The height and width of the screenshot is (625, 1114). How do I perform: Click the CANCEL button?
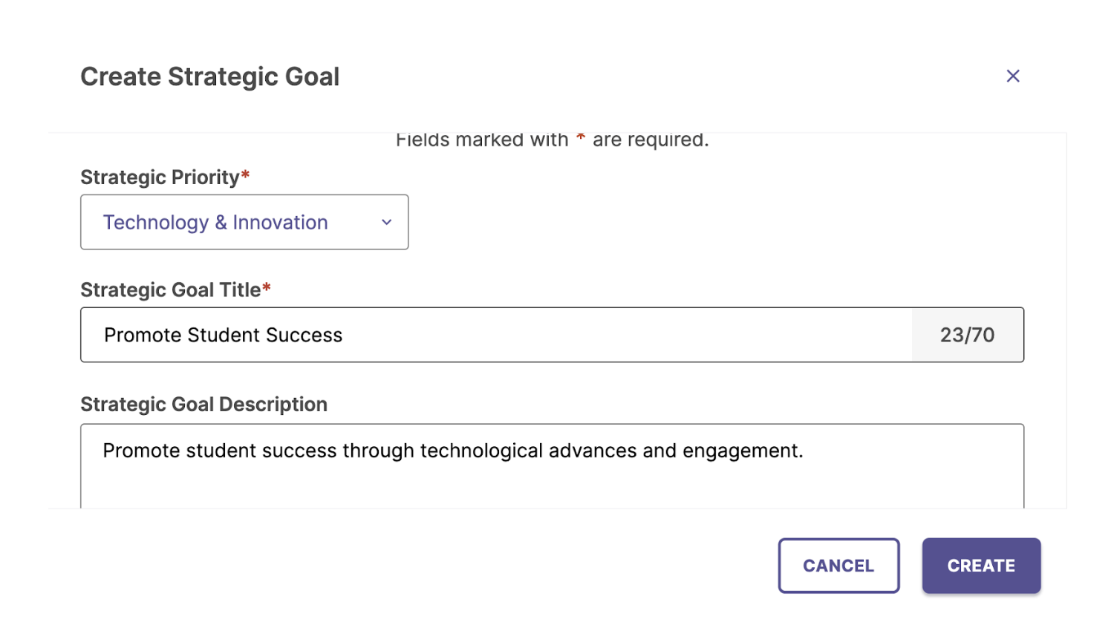838,566
